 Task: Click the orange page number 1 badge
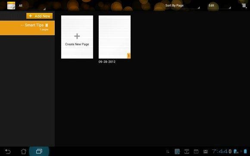tap(129, 56)
